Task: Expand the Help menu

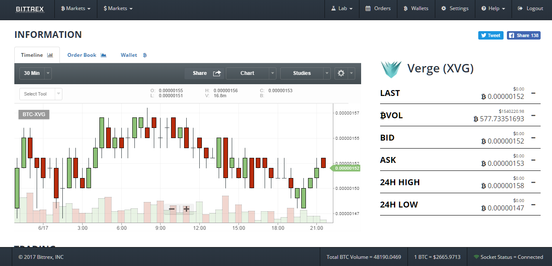Action: [x=493, y=8]
